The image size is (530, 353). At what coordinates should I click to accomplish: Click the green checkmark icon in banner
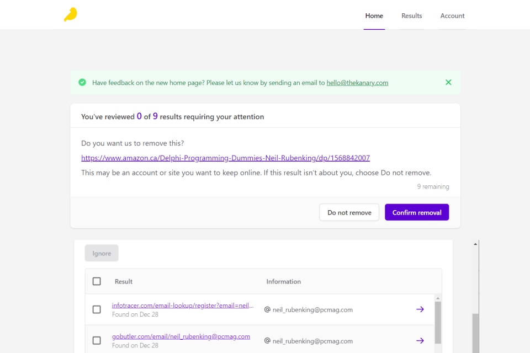coord(82,82)
